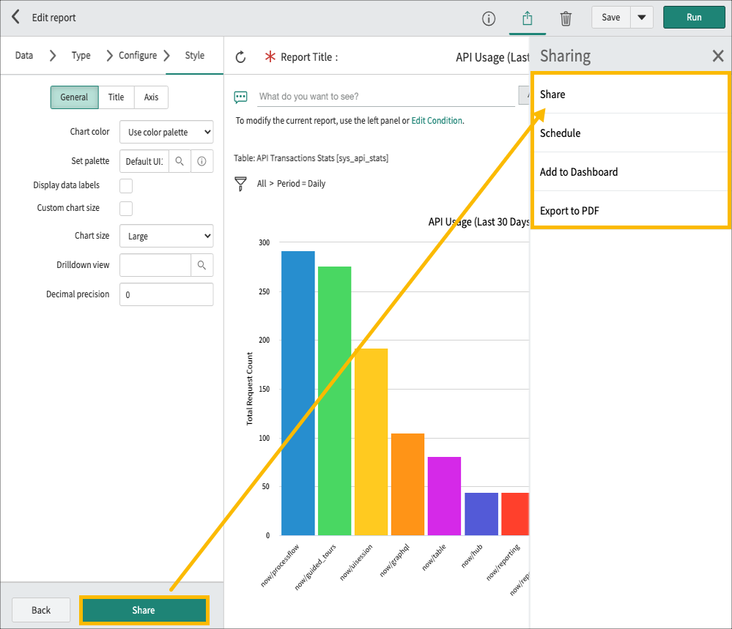
Task: Click the Decimal precision input field
Action: [x=166, y=294]
